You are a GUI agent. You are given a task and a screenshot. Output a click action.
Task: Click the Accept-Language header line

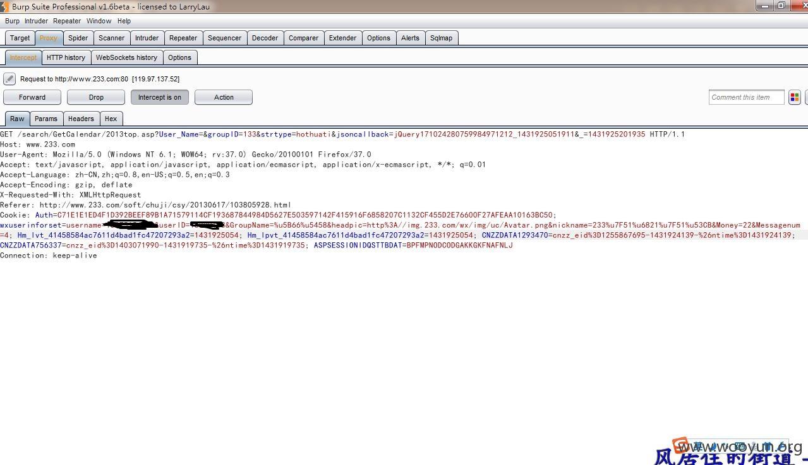(115, 175)
